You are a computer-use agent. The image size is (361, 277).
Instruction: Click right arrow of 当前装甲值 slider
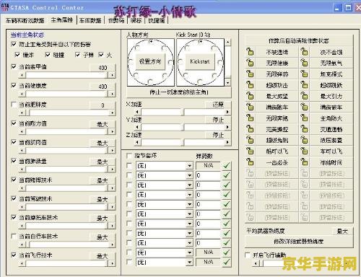[x=112, y=75]
